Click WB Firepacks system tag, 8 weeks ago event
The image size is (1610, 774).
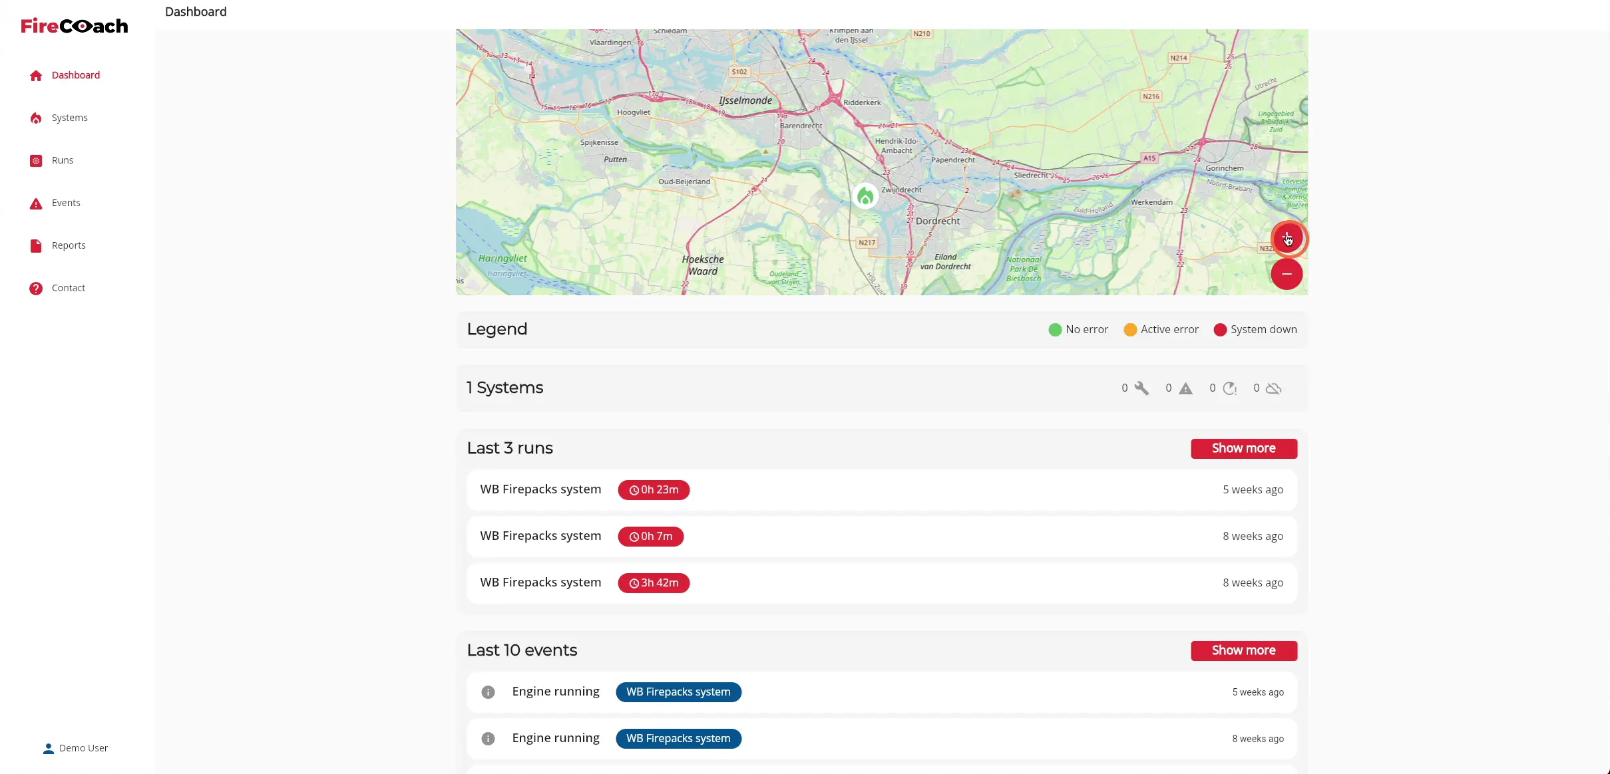678,739
